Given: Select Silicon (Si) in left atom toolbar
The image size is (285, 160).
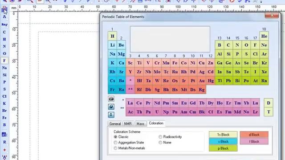Looking at the screenshot, I should (x=4, y=75).
